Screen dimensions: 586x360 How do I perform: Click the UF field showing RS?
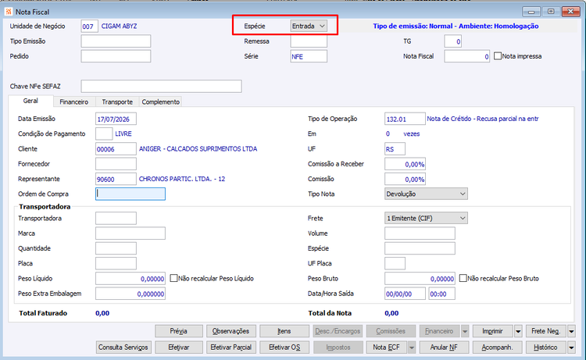(395, 148)
